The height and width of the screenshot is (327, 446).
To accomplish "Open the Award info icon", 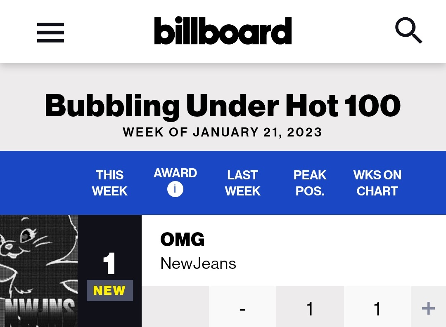I will tap(175, 189).
